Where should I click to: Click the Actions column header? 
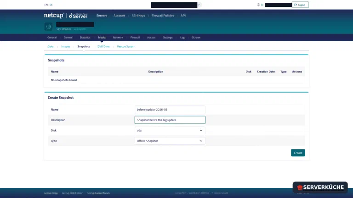point(297,71)
